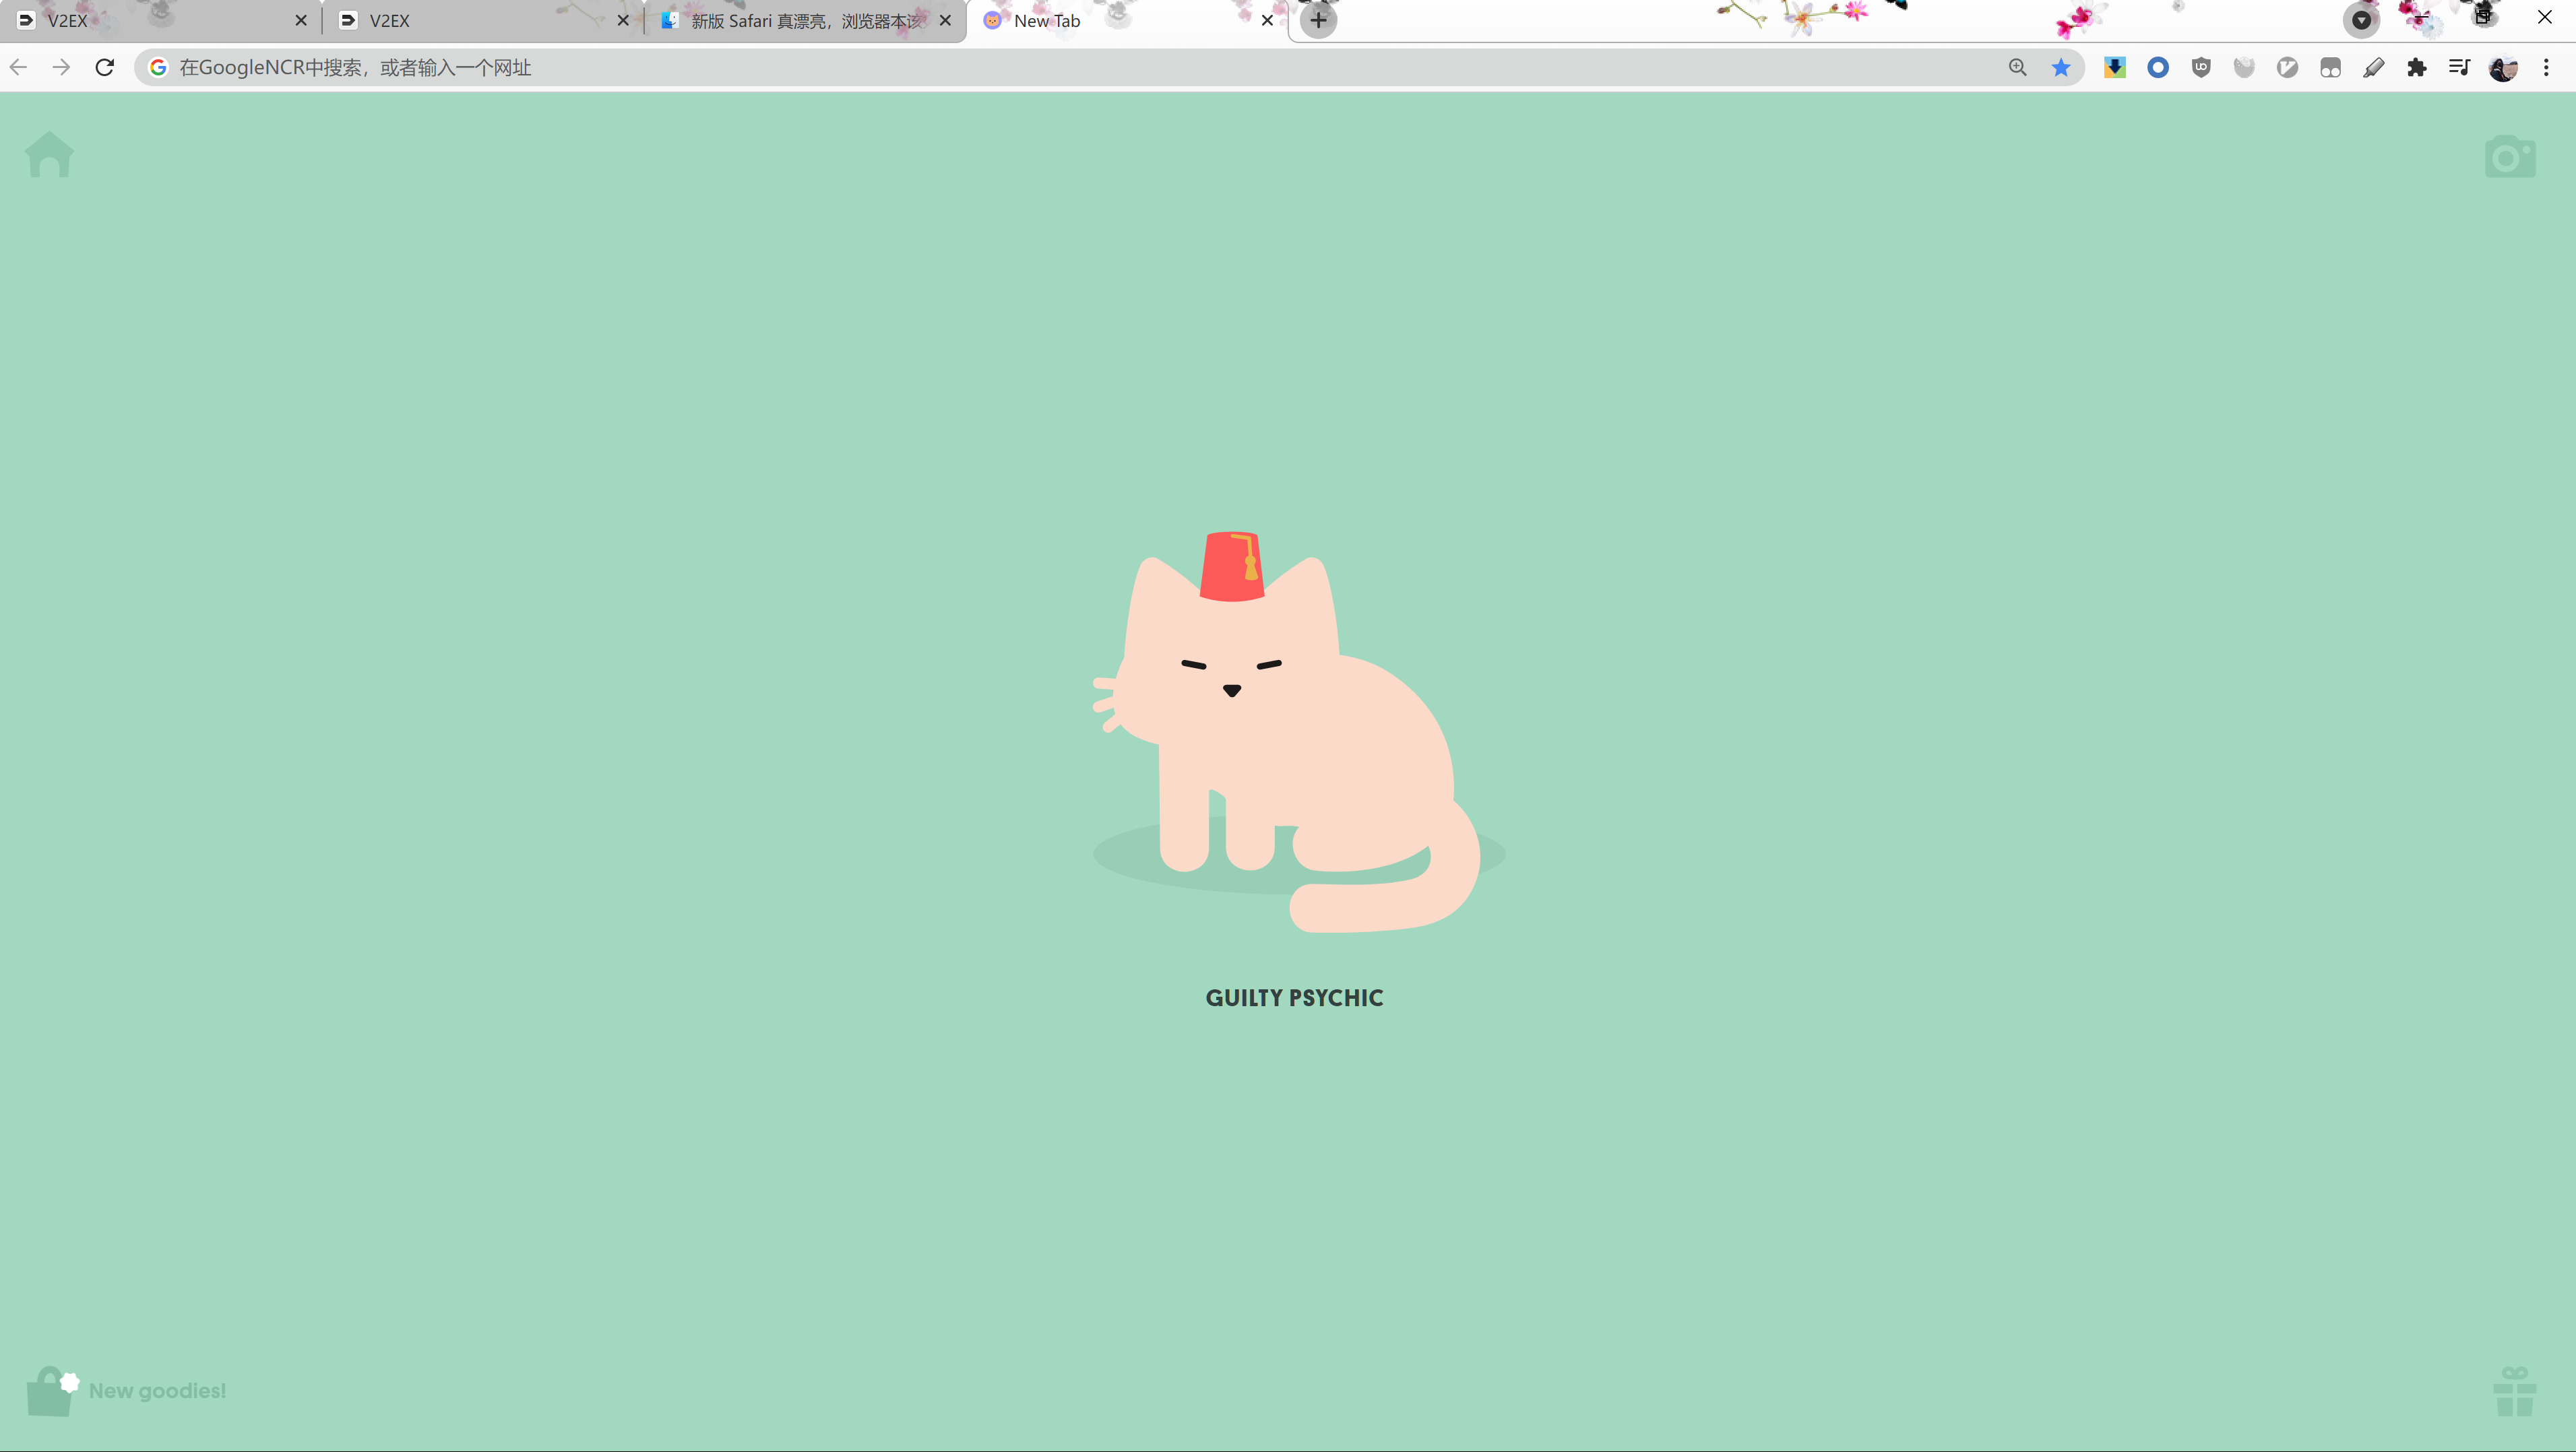The image size is (2576, 1452).
Task: Open the shopping bag goodies icon
Action: click(x=49, y=1392)
